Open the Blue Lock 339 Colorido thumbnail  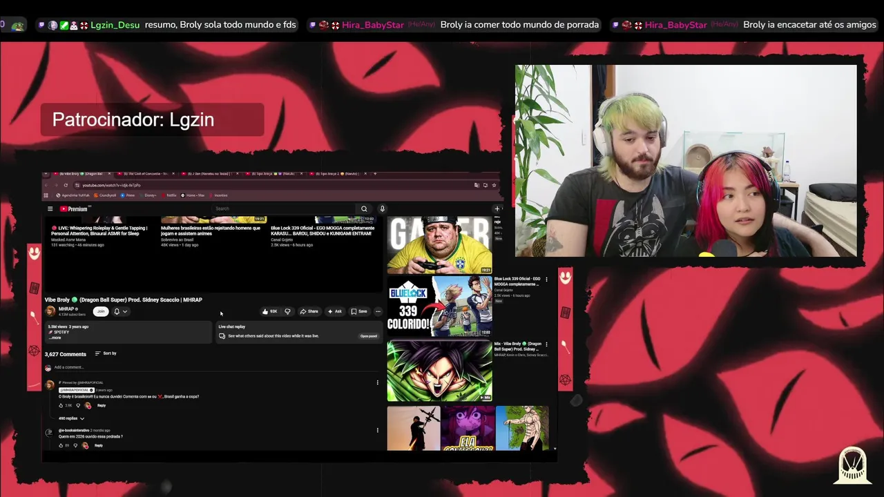click(x=439, y=306)
